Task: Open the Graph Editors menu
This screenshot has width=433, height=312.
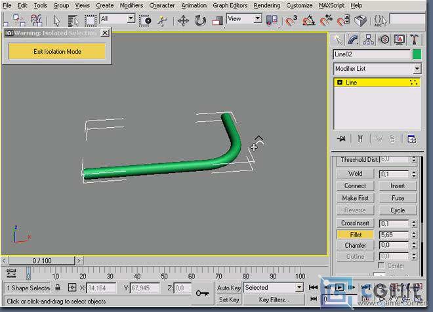Action: tap(230, 5)
